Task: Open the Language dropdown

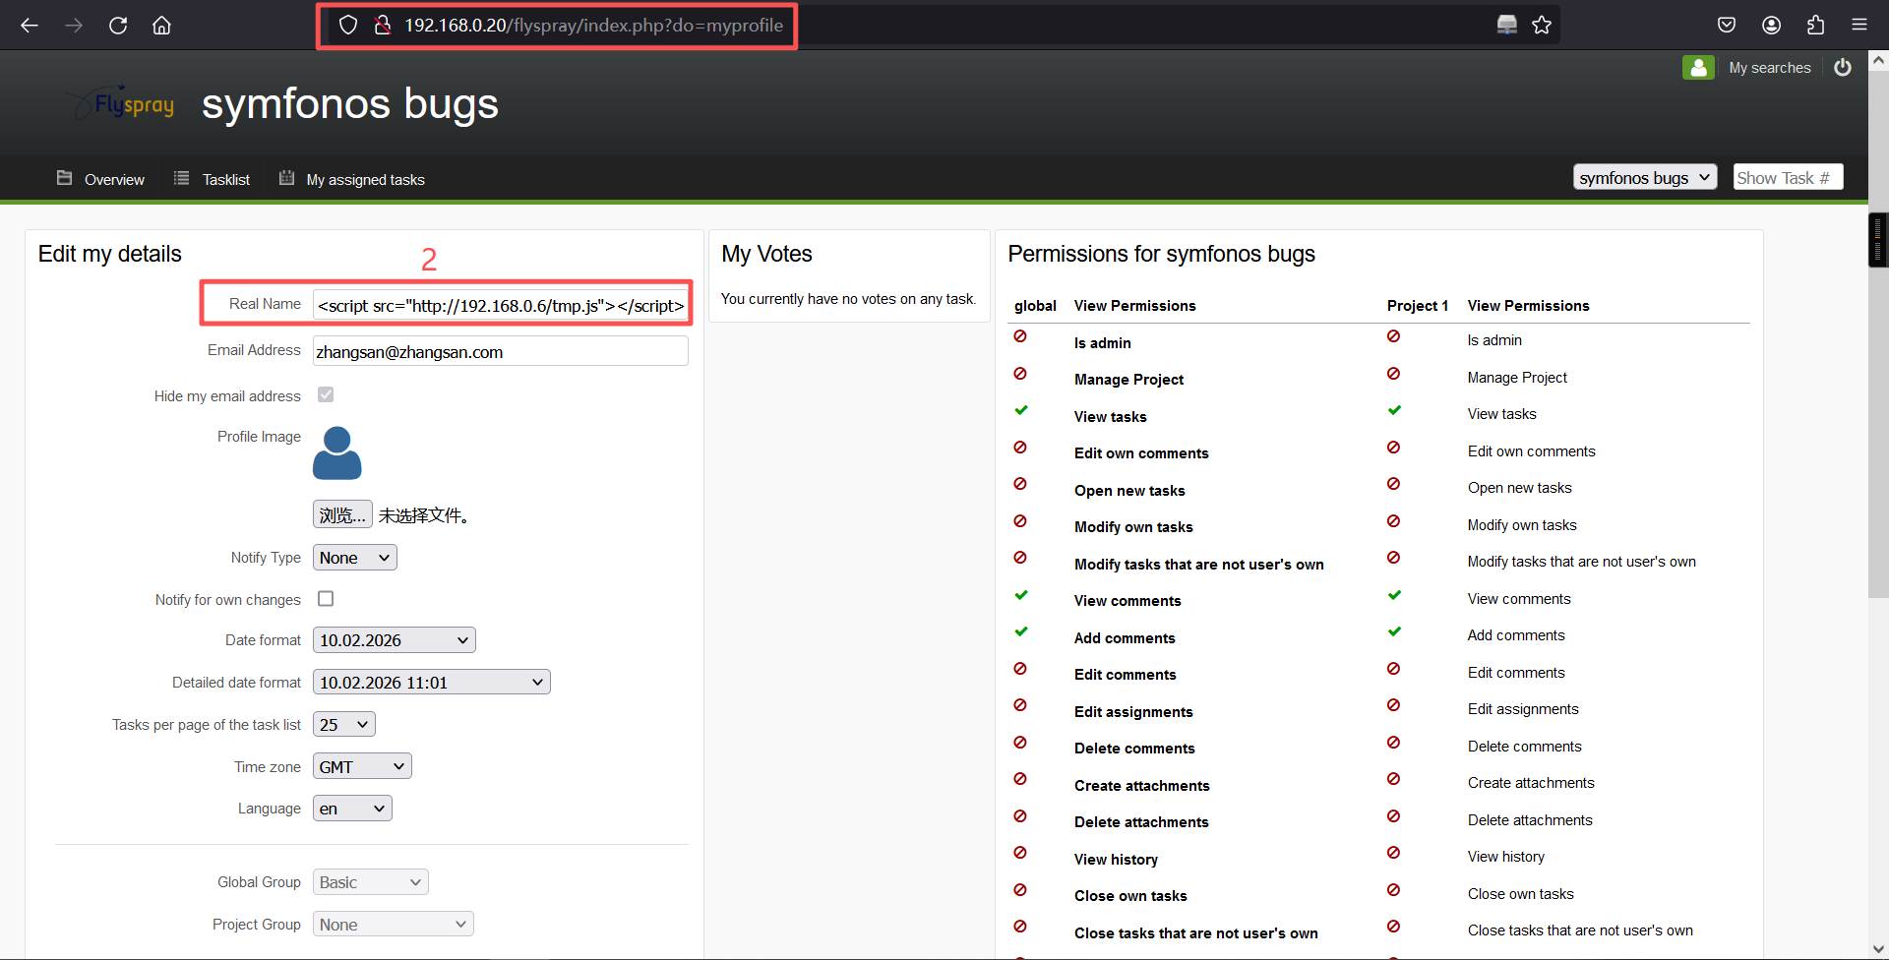Action: (x=352, y=809)
